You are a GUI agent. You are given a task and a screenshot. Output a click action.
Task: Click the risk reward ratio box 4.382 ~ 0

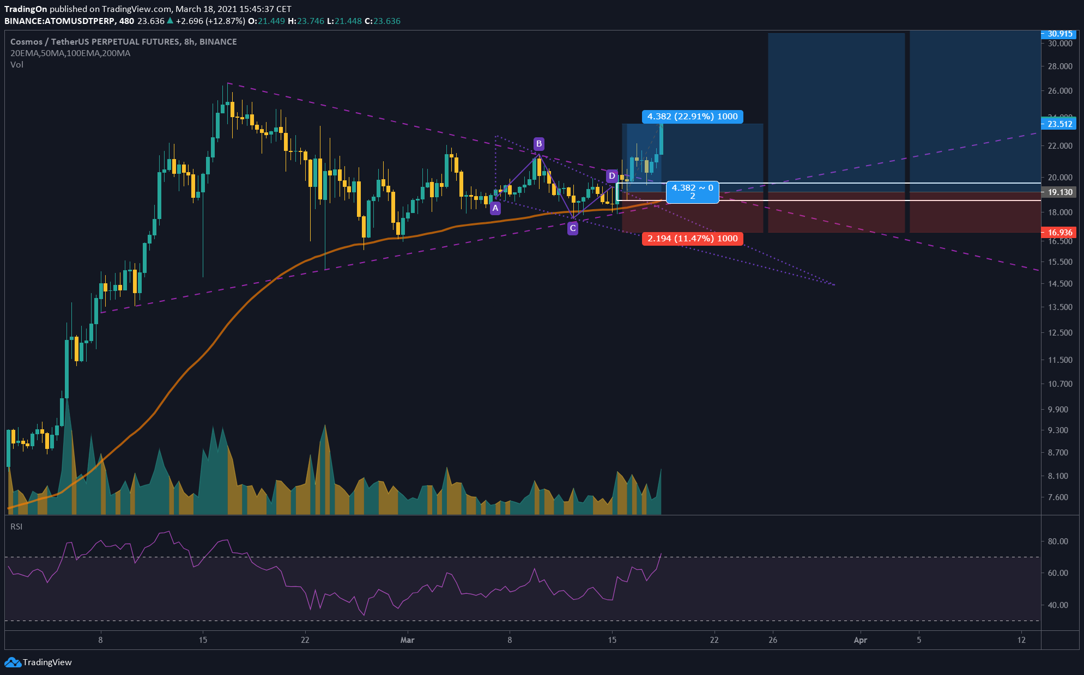tap(693, 192)
